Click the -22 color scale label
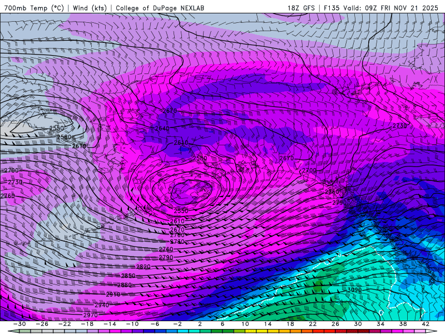The image size is (445, 334). 65,324
